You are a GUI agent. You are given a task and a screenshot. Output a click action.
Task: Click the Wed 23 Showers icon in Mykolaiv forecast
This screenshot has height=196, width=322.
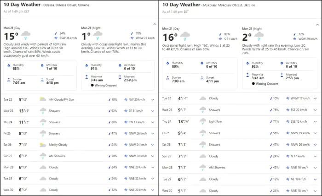(x=202, y=110)
